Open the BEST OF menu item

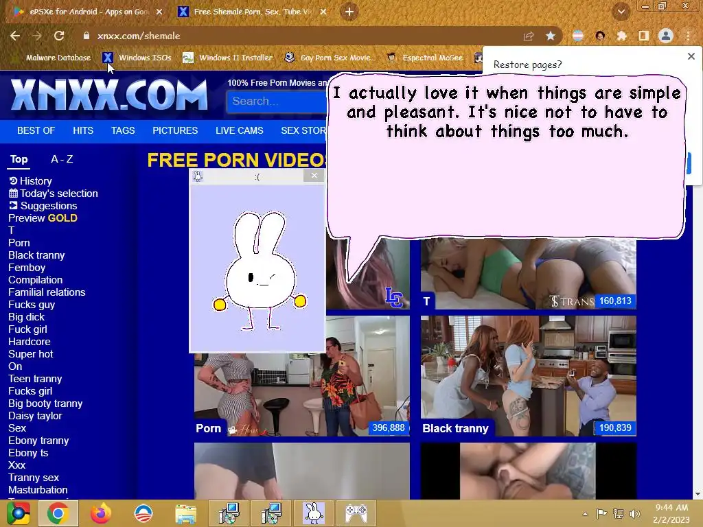point(36,130)
